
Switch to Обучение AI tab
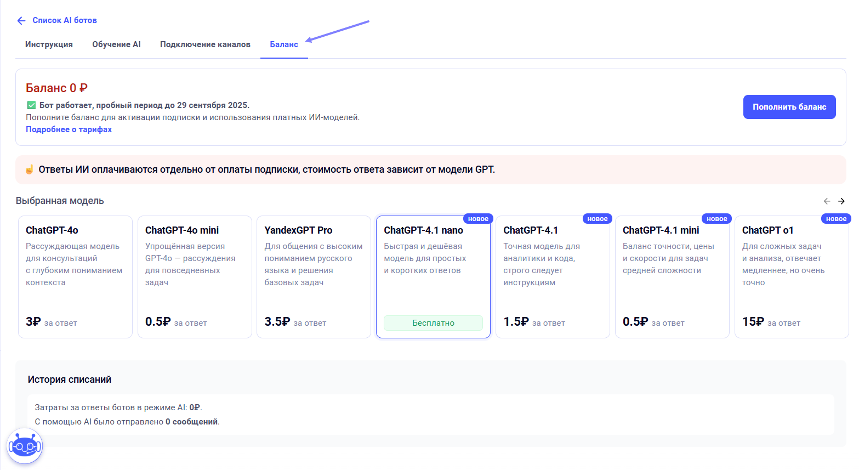(x=116, y=44)
